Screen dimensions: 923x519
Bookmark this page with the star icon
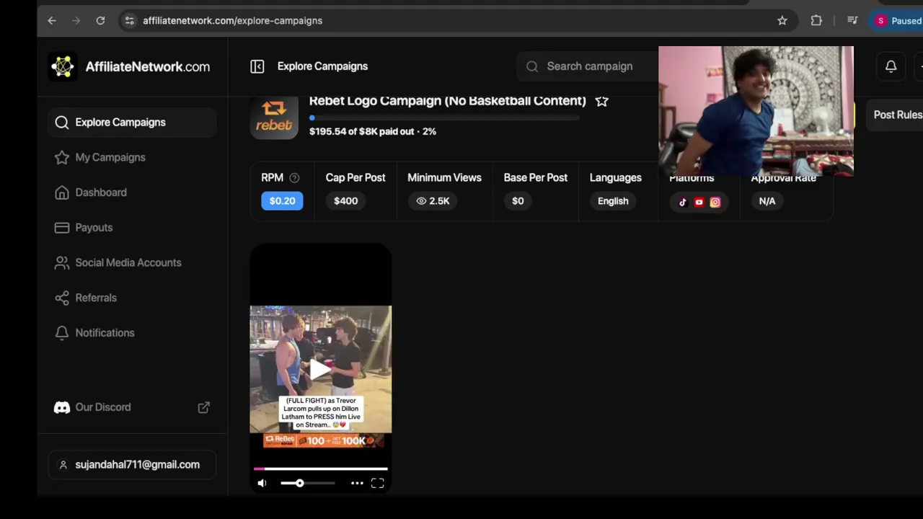click(x=782, y=21)
